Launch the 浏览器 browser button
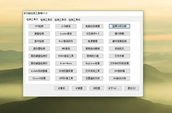This screenshot has height=113, width=172. click(x=97, y=88)
